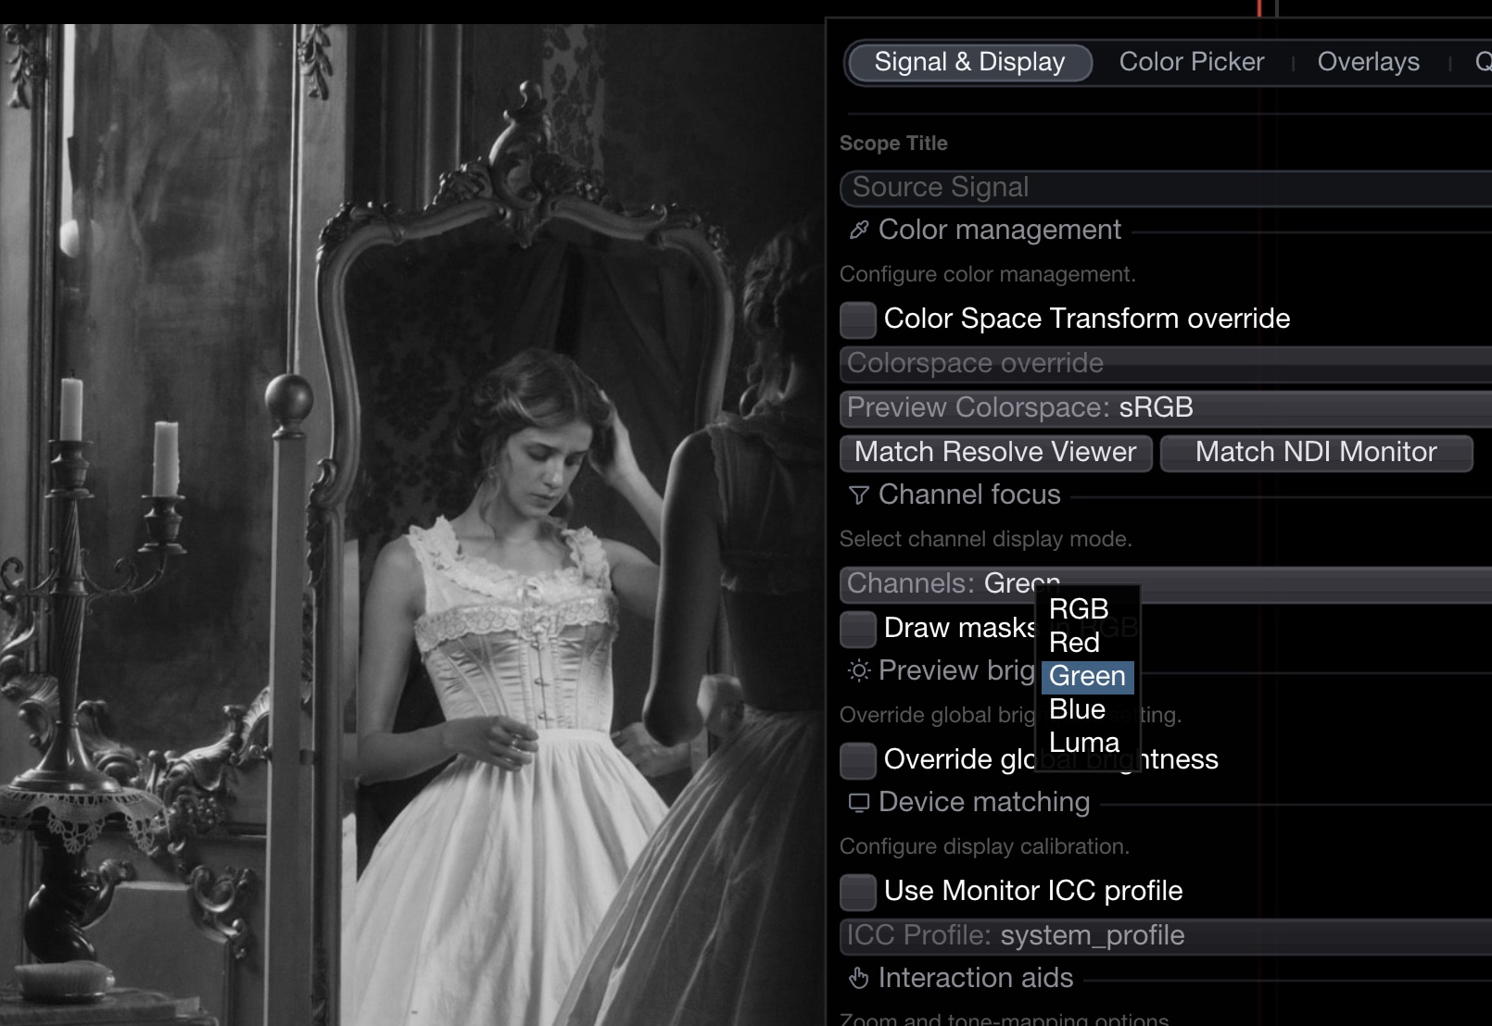Click the Channel focus funnel icon

pos(859,495)
